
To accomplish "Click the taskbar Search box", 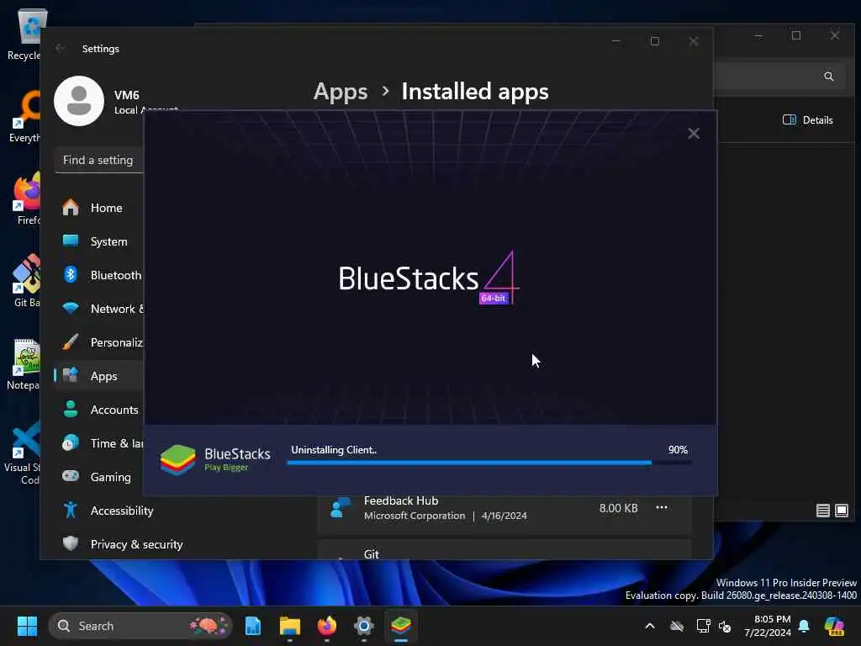I will pyautogui.click(x=140, y=626).
